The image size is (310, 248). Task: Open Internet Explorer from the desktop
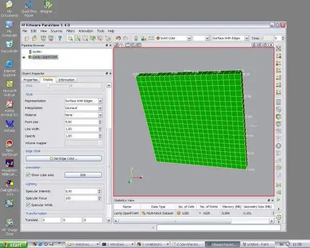coord(9,64)
